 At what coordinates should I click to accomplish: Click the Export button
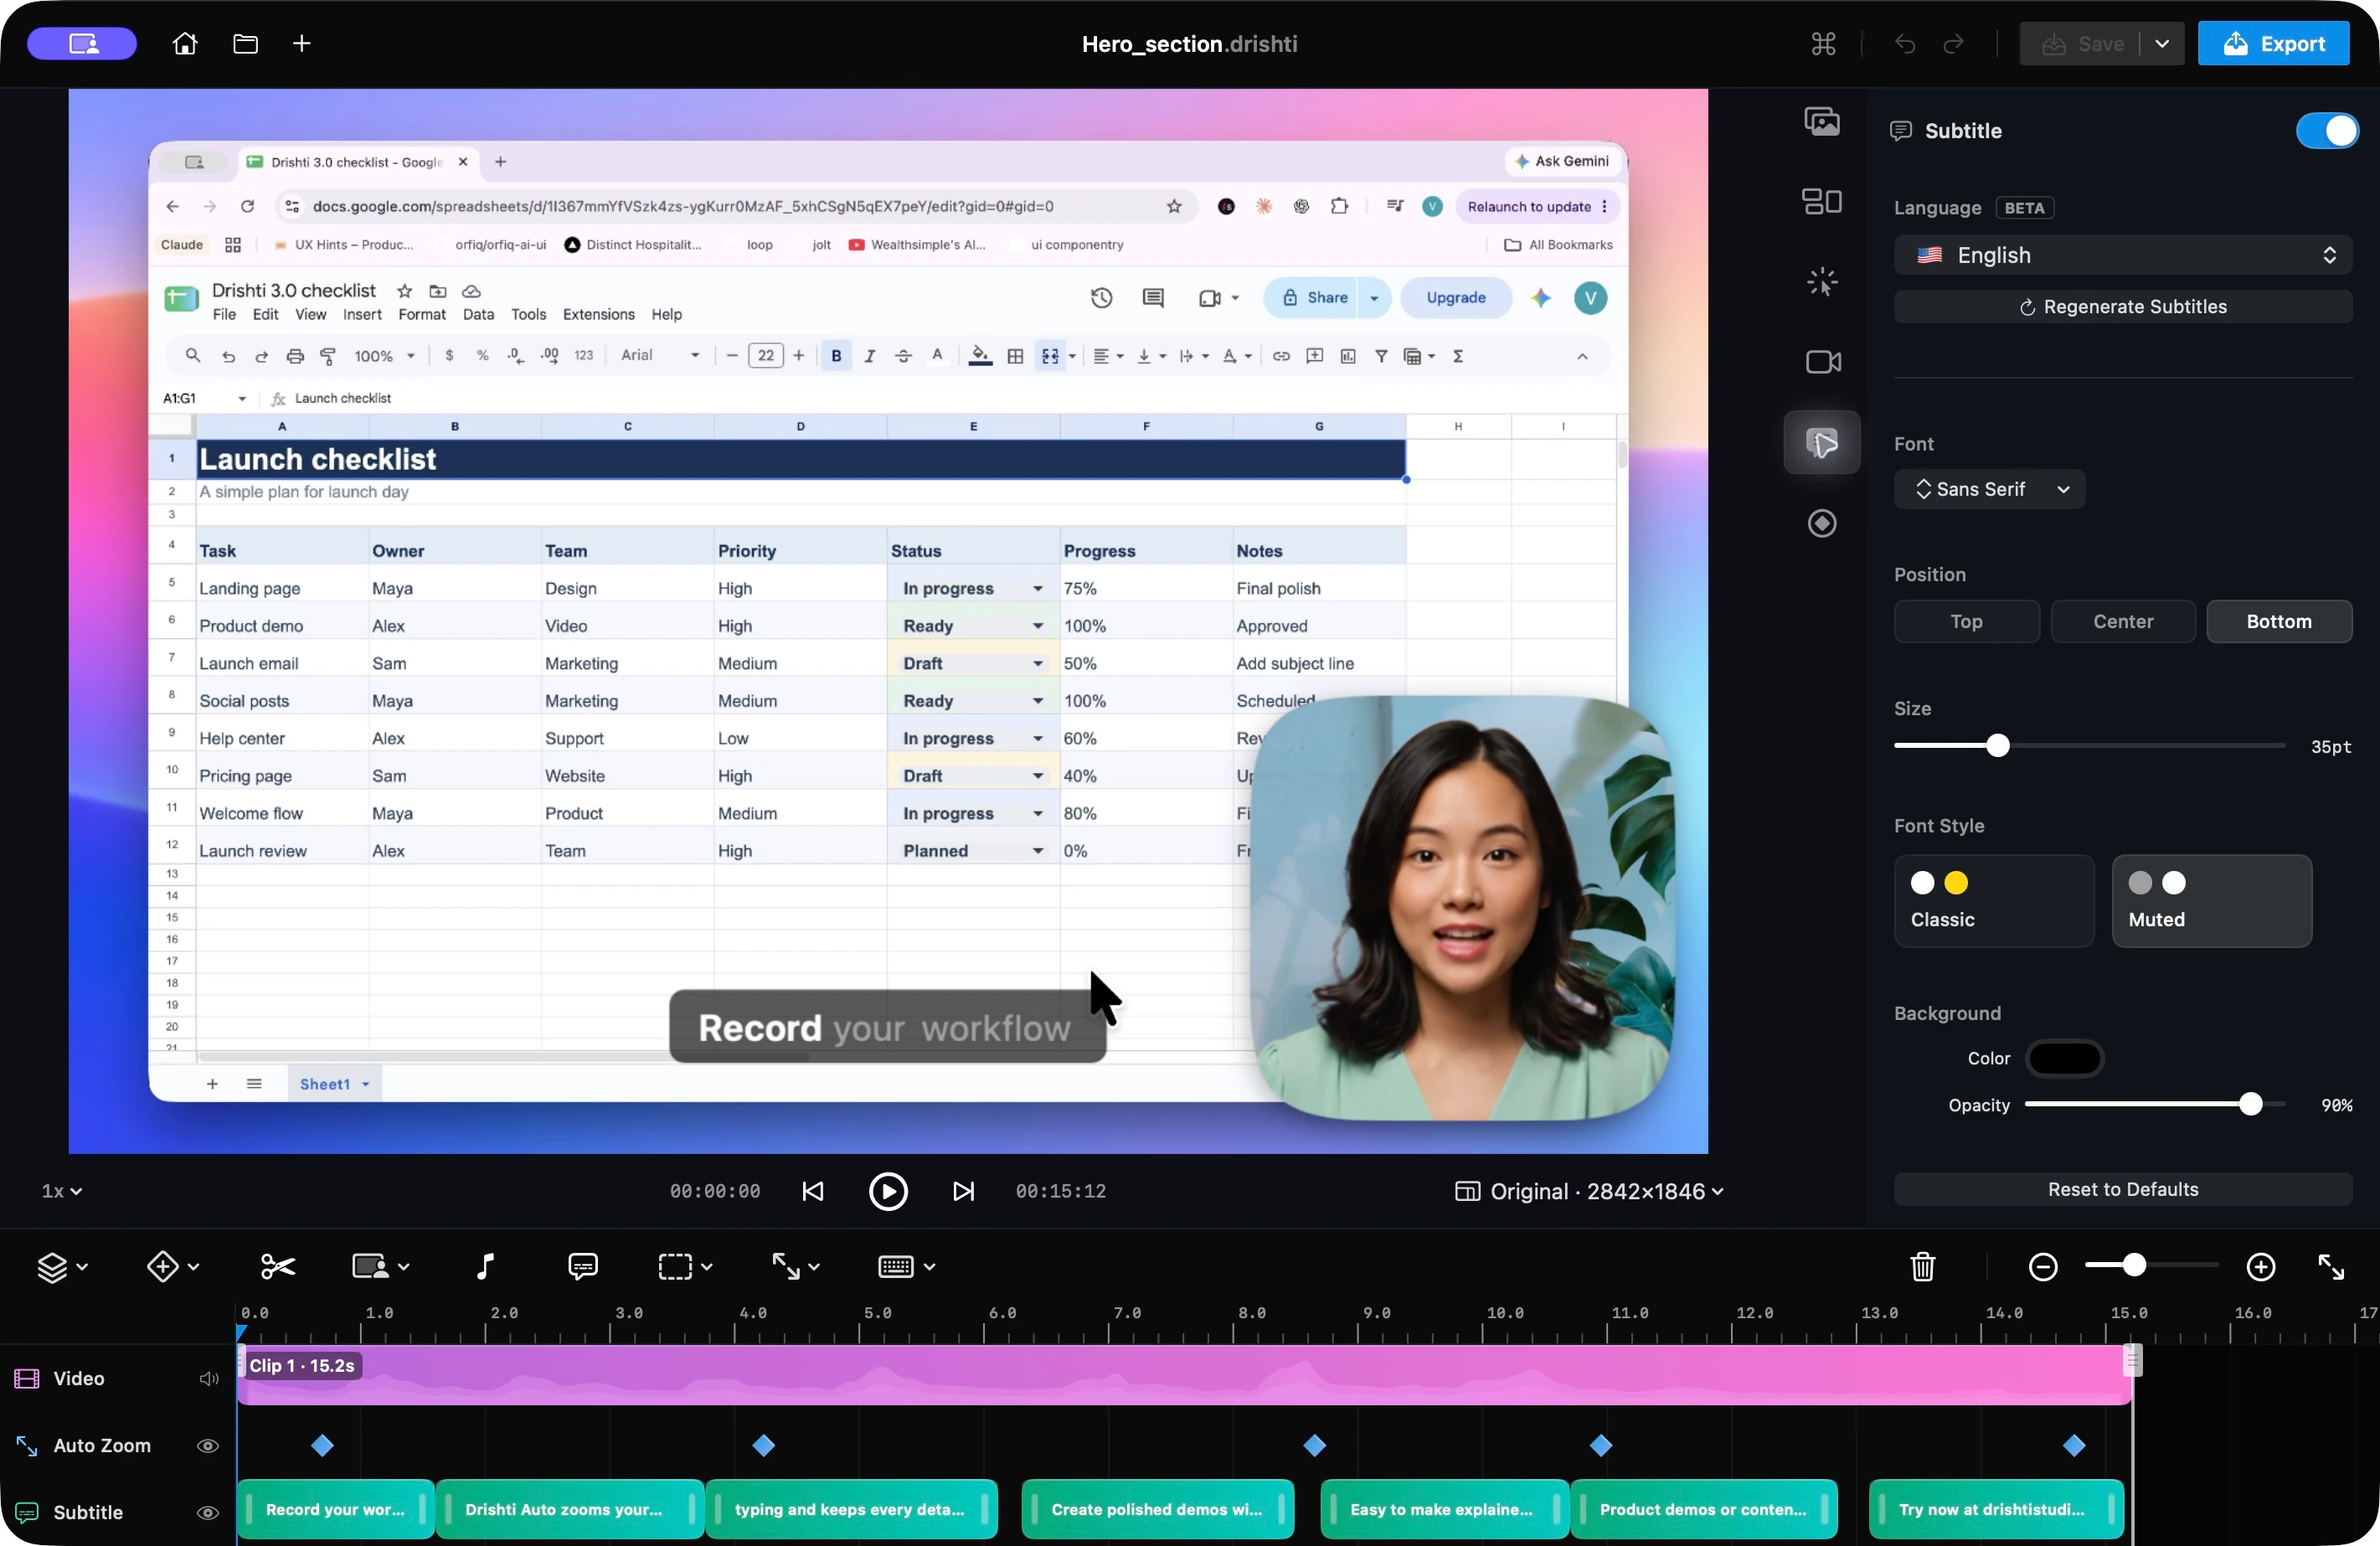point(2273,44)
